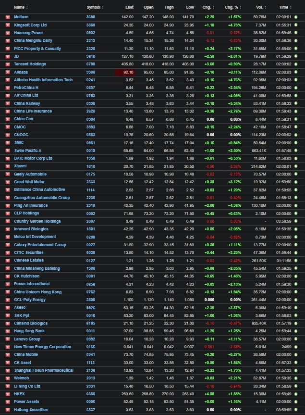
Task: Click the flag icon beside Xiaomi
Action: 8,166
